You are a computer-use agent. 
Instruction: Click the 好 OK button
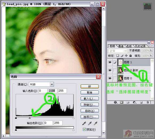coord(90,87)
